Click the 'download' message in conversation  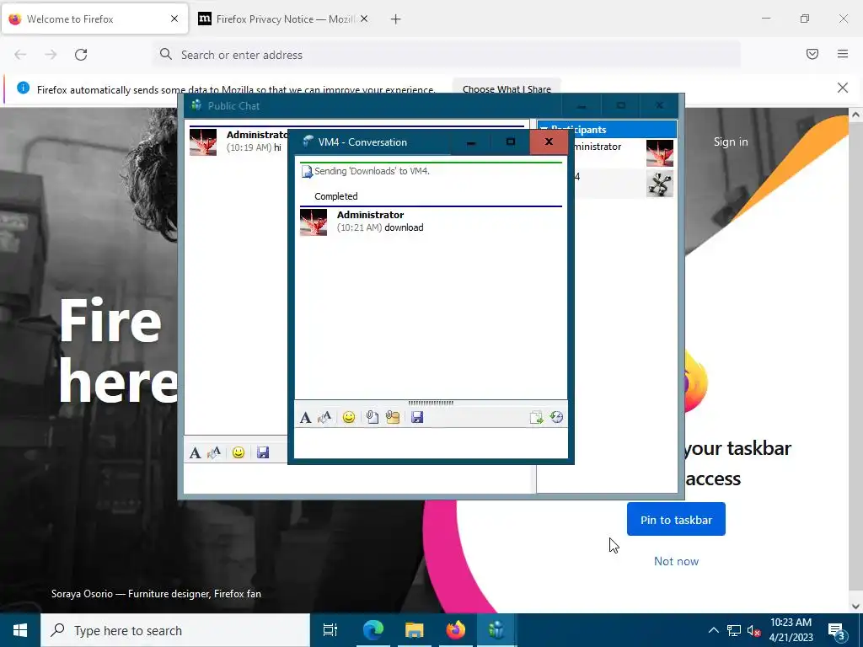[x=404, y=227]
